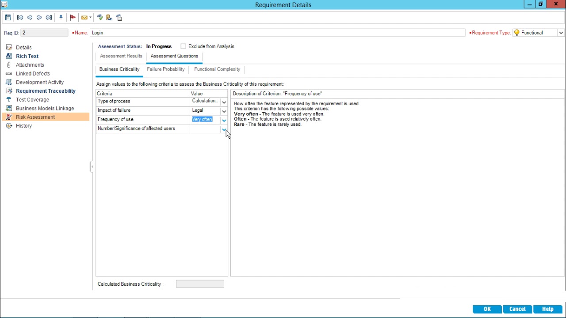Click the red follow-up flag icon
The width and height of the screenshot is (566, 318).
[x=73, y=18]
